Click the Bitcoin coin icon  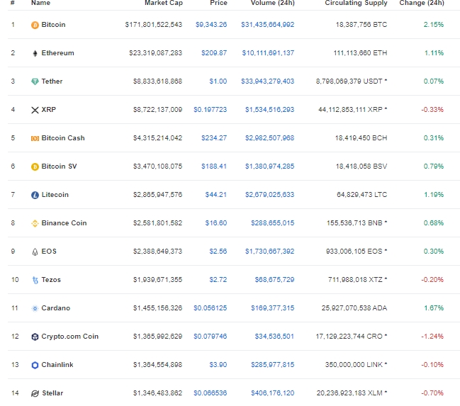click(35, 25)
